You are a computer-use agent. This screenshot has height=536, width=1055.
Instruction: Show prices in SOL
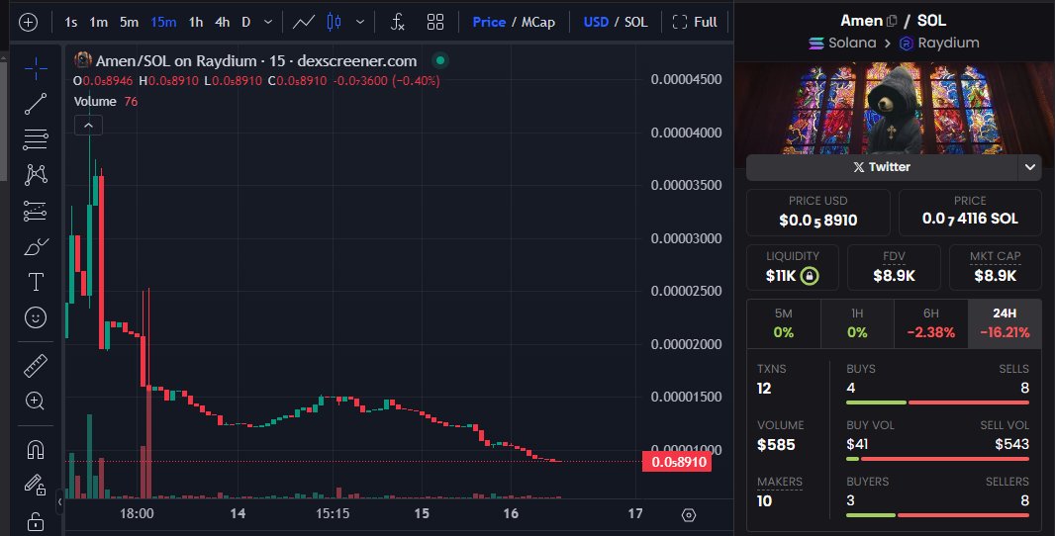click(635, 22)
